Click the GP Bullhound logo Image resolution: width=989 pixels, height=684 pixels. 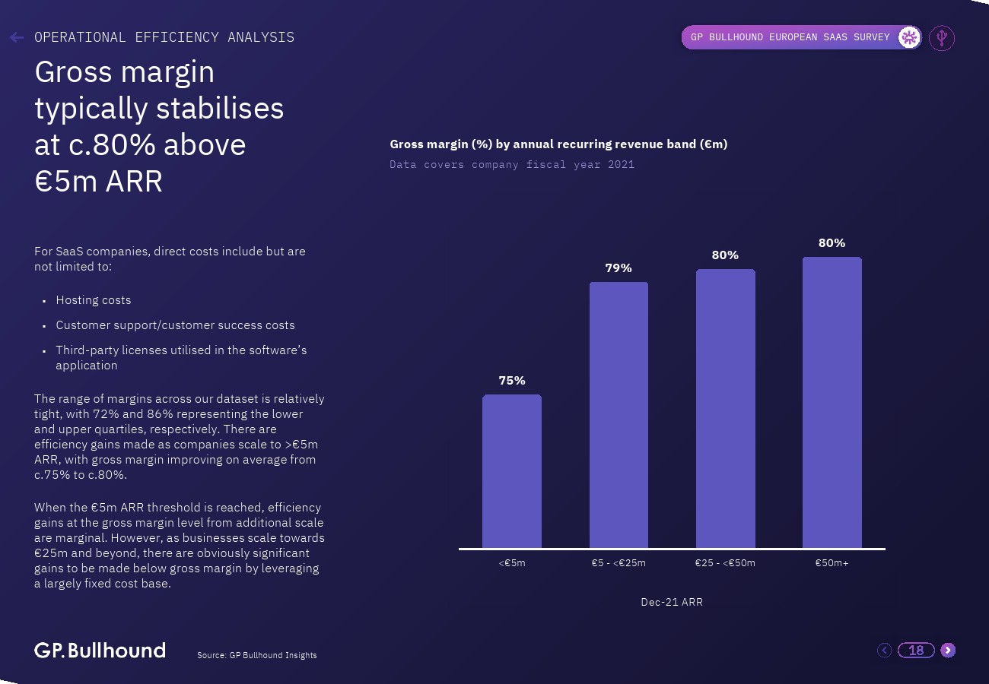coord(100,651)
